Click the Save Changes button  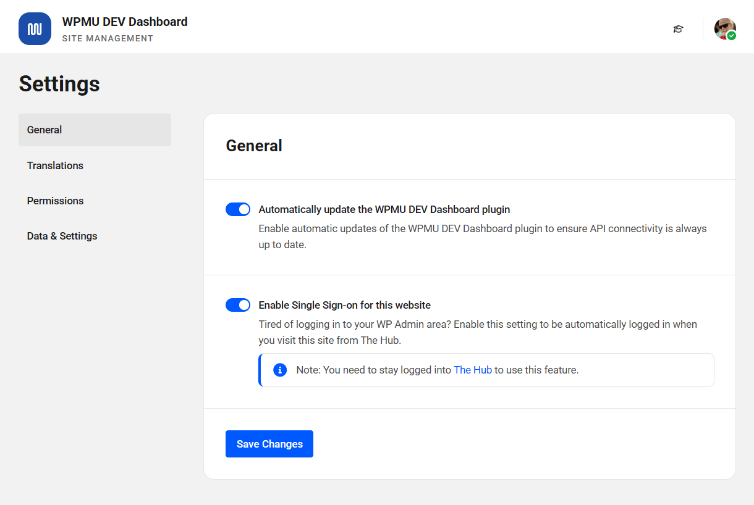click(269, 444)
